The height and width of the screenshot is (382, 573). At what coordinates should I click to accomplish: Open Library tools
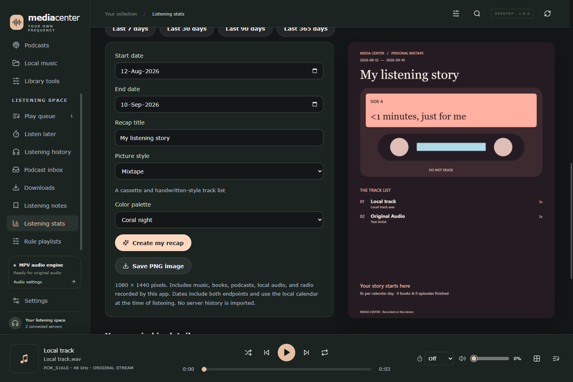coord(43,81)
